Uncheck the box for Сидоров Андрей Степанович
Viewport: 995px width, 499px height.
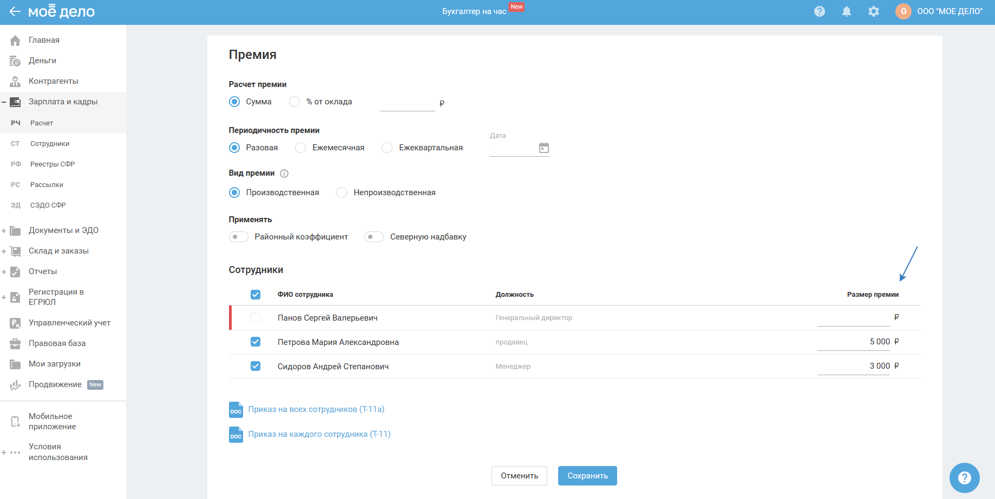click(x=256, y=367)
